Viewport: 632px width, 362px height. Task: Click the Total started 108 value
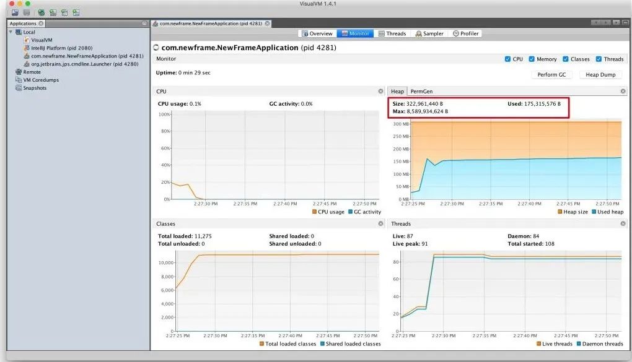coord(550,244)
